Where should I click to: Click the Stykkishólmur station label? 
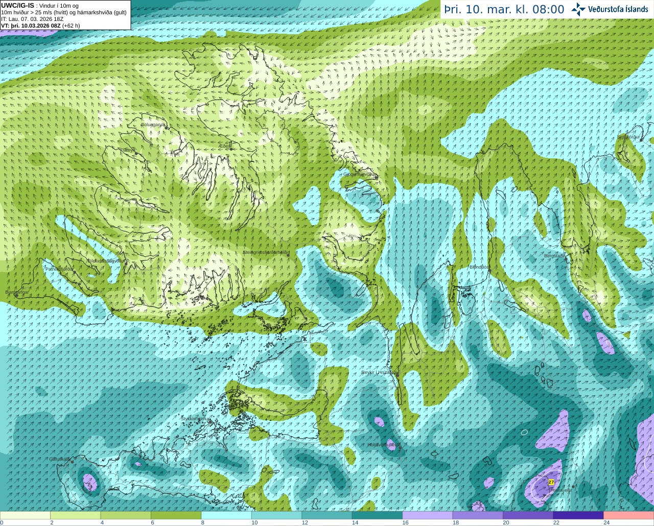pyautogui.click(x=196, y=419)
